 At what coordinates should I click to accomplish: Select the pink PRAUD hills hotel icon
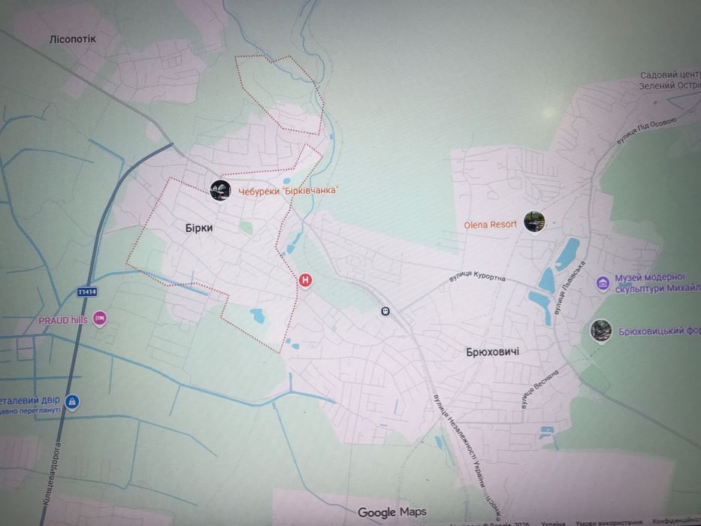tap(100, 319)
